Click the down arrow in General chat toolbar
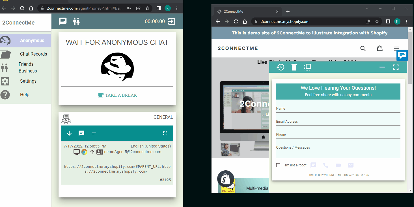The width and height of the screenshot is (414, 207). (x=69, y=133)
